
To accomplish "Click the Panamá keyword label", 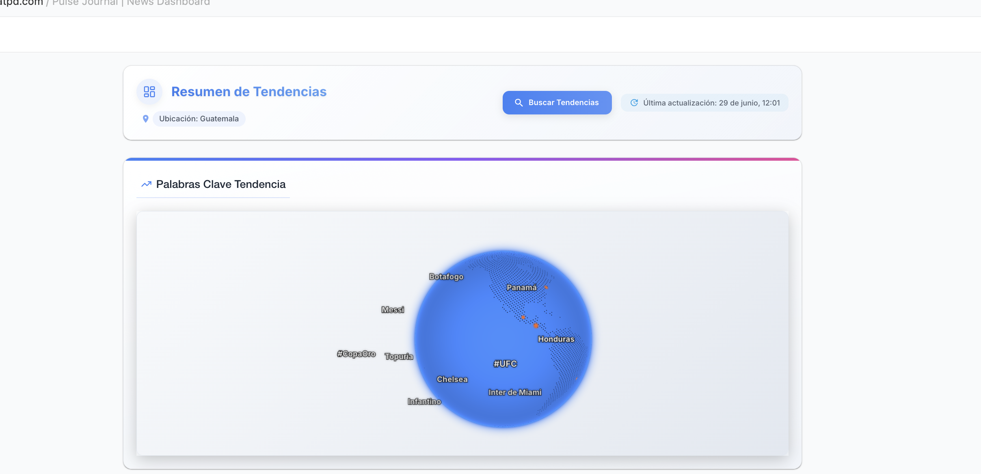I will coord(521,288).
